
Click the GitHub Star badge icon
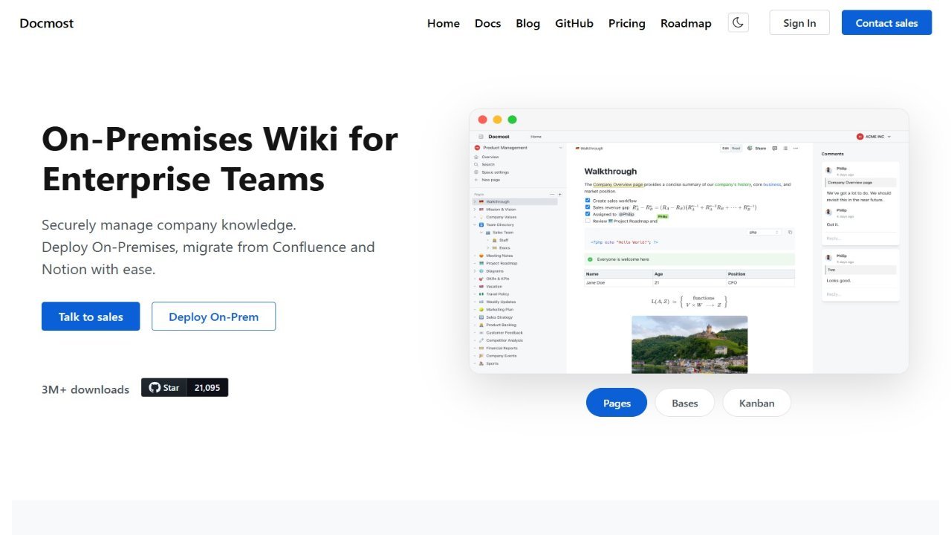tap(155, 387)
